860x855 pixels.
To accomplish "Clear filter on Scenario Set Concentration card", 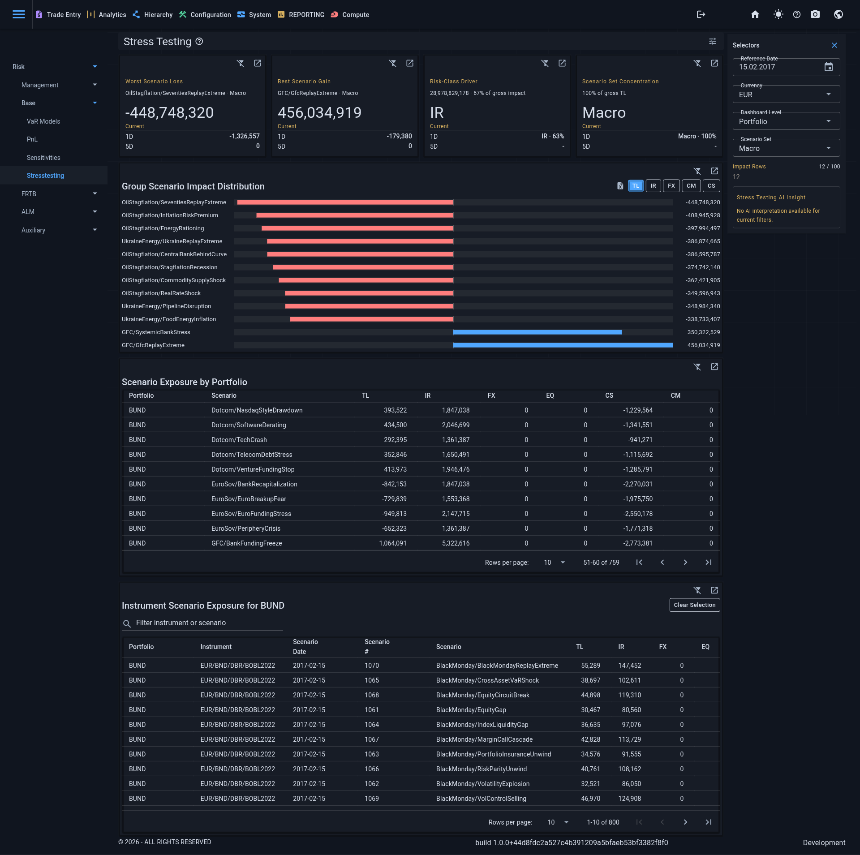I will tap(697, 63).
